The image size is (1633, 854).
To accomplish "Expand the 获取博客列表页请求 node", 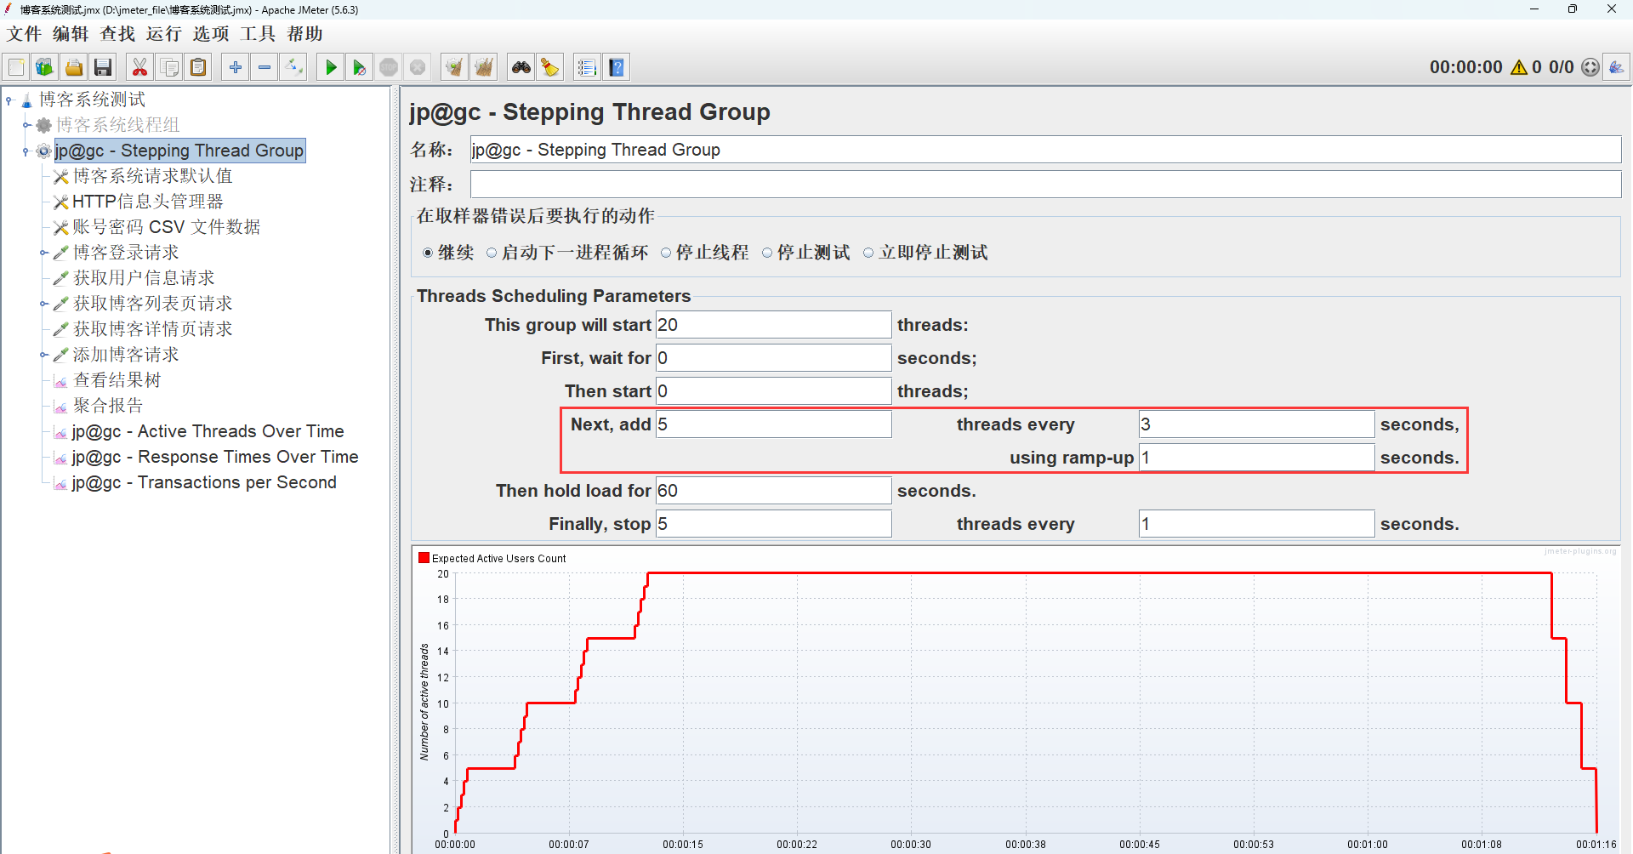I will (x=43, y=304).
